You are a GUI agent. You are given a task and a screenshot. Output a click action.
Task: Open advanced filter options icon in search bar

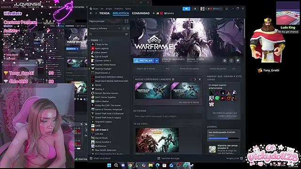click(127, 34)
